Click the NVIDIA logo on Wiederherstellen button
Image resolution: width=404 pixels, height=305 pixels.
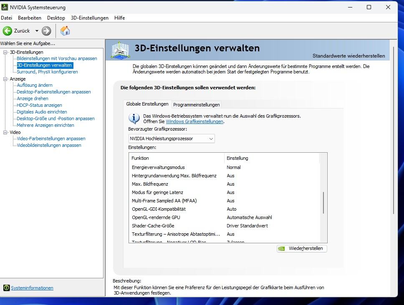282,249
